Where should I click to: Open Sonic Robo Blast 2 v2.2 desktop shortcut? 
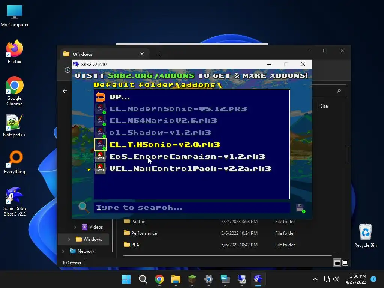click(15, 201)
